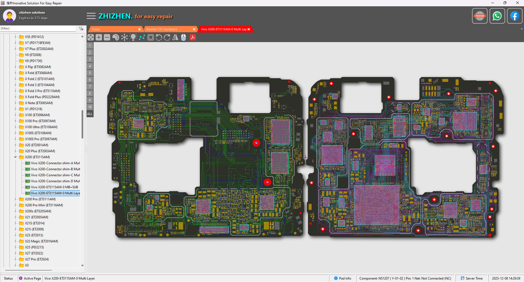Screen dimensions: 524x282
Task: Open Vivo X200-ET3115AM-0 MB+SUB item
Action: pos(52,187)
